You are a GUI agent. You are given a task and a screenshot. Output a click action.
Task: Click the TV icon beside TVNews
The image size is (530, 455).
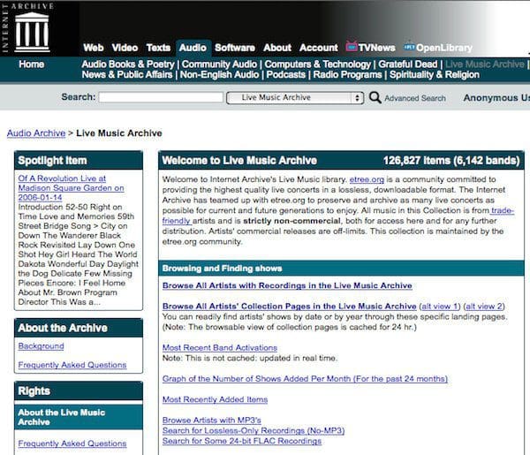point(352,46)
